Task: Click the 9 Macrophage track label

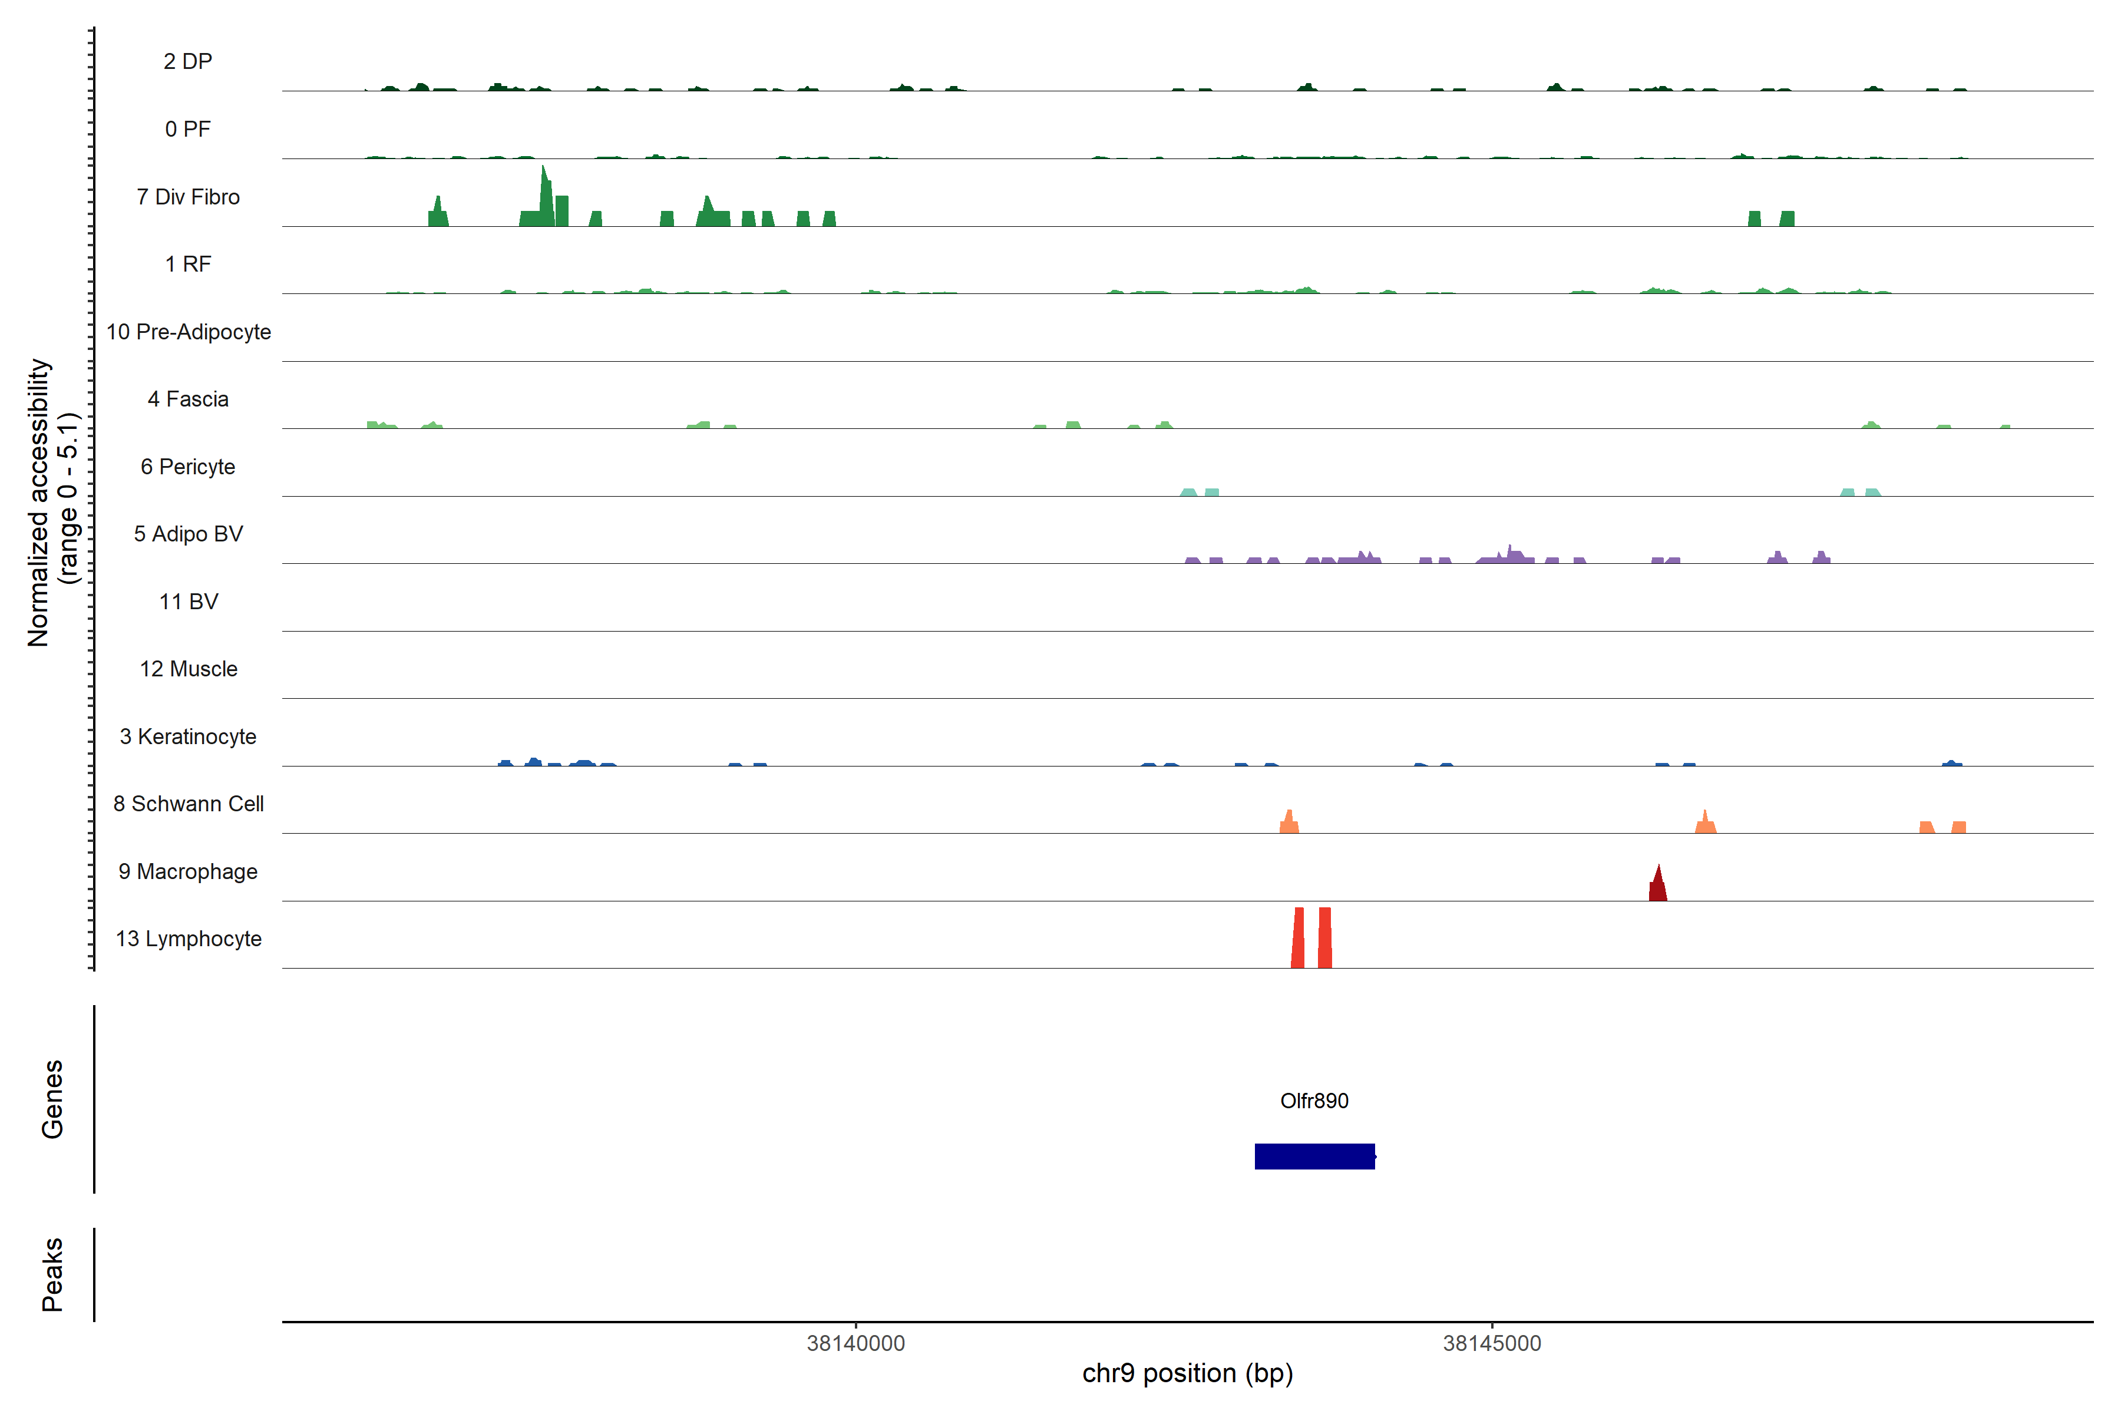Action: 187,871
